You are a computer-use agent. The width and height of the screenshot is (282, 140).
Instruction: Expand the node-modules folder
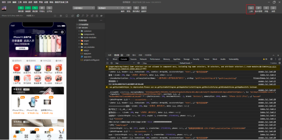tap(91, 37)
